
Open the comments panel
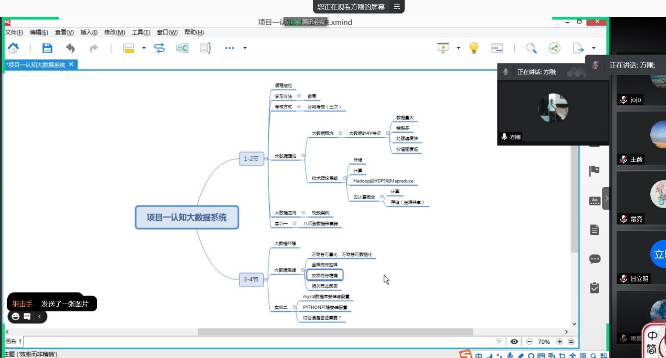pos(594,259)
